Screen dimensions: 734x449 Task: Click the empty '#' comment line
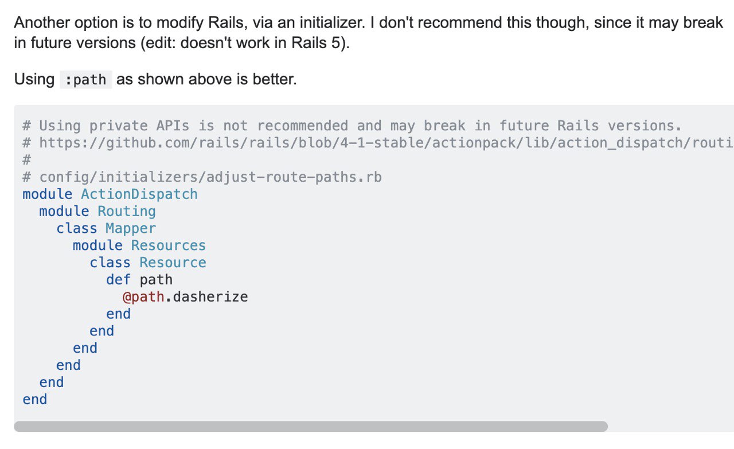coord(26,160)
